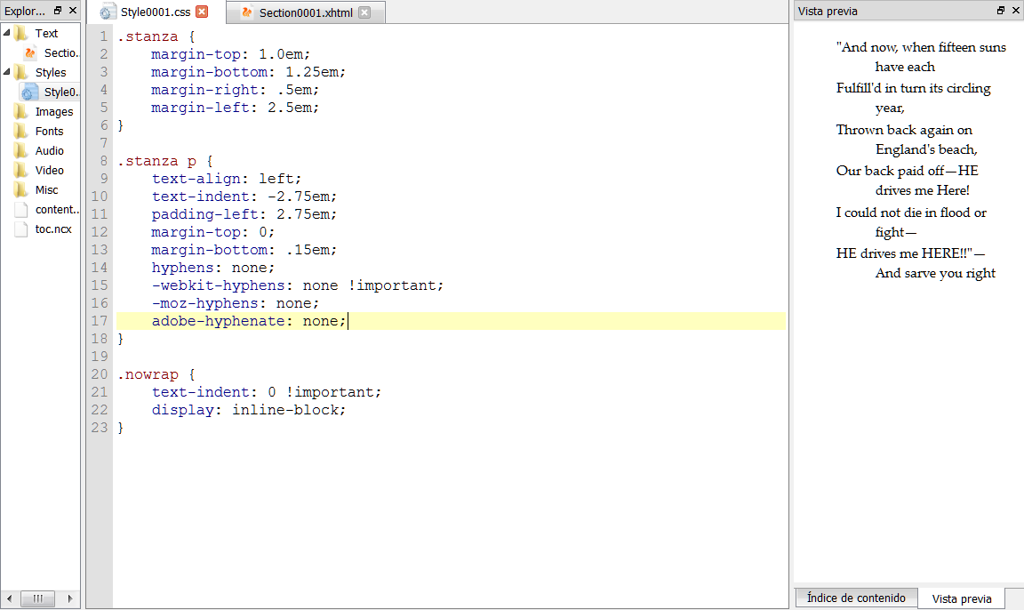The height and width of the screenshot is (610, 1024).
Task: Click the content.opf file icon
Action: click(x=21, y=209)
